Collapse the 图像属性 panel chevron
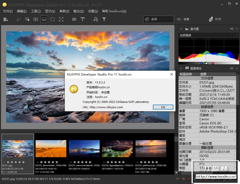 coord(181,68)
